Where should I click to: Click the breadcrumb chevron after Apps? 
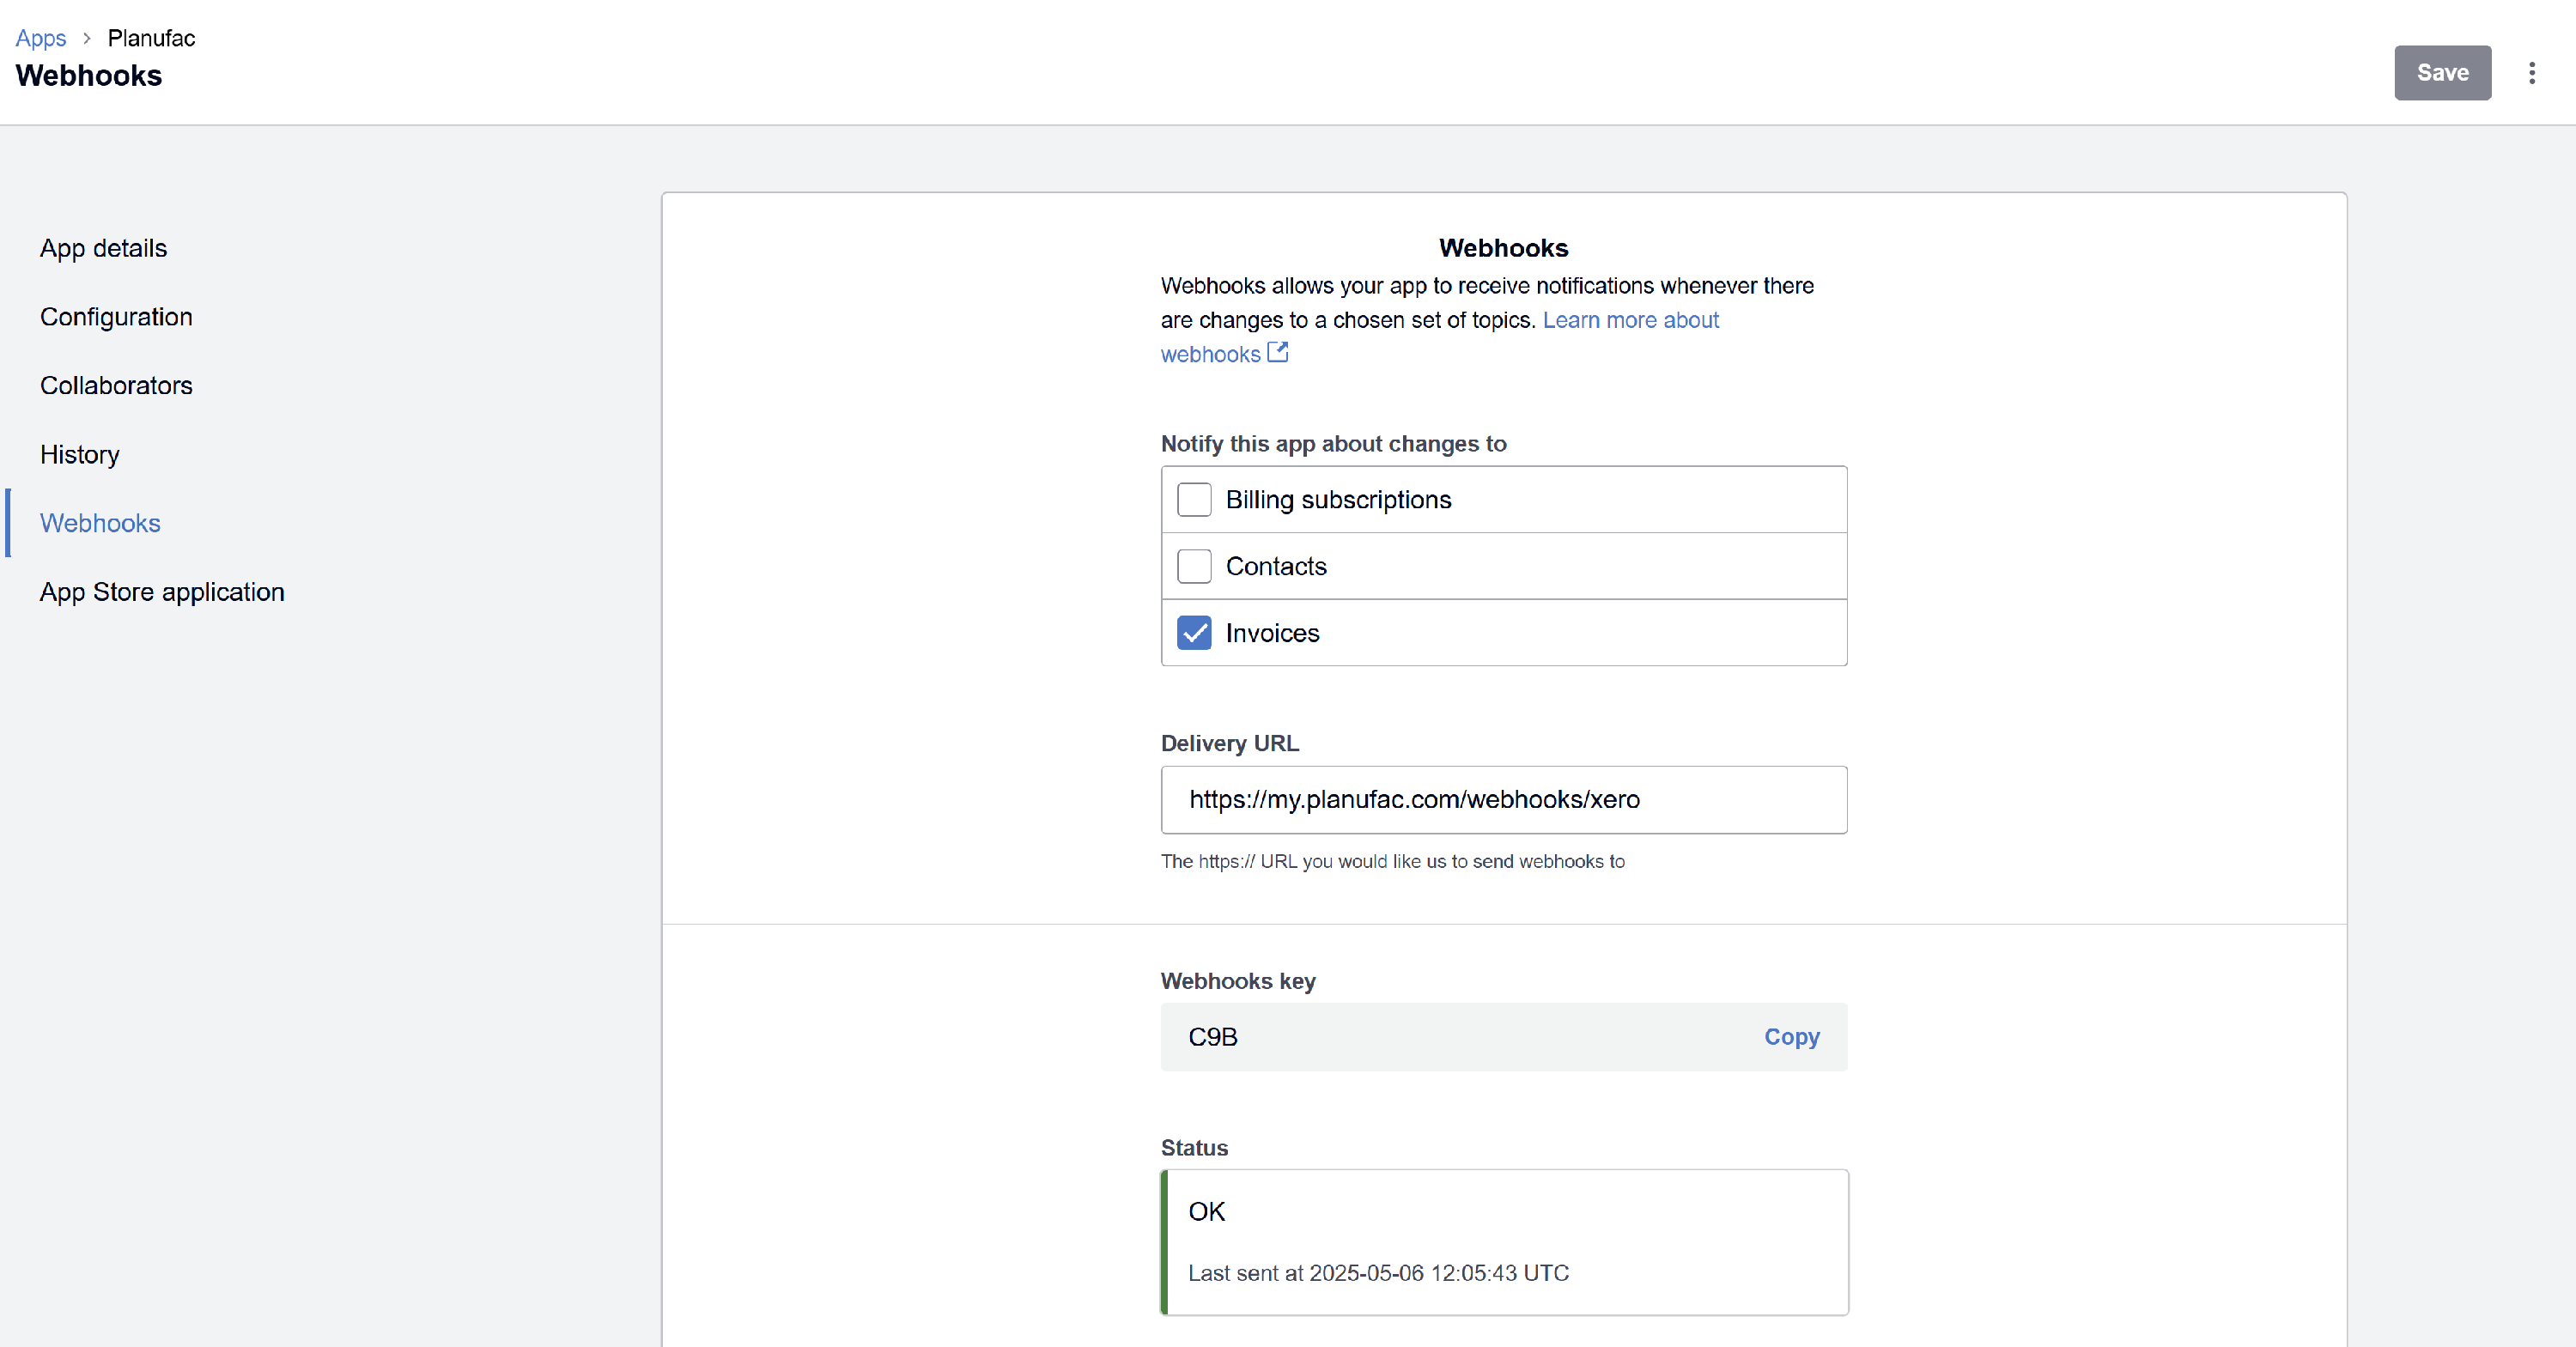click(x=87, y=38)
